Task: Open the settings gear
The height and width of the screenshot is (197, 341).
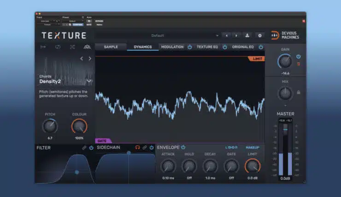Action: pos(259,35)
